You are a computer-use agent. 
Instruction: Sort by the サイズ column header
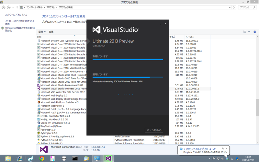pos(172,37)
